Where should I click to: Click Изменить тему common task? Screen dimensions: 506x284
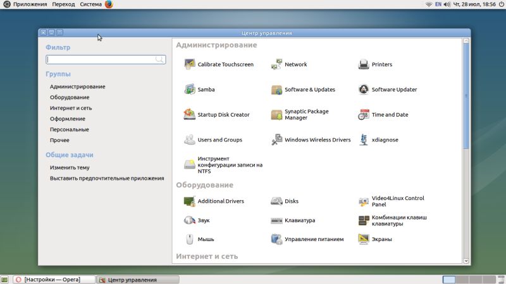click(70, 167)
